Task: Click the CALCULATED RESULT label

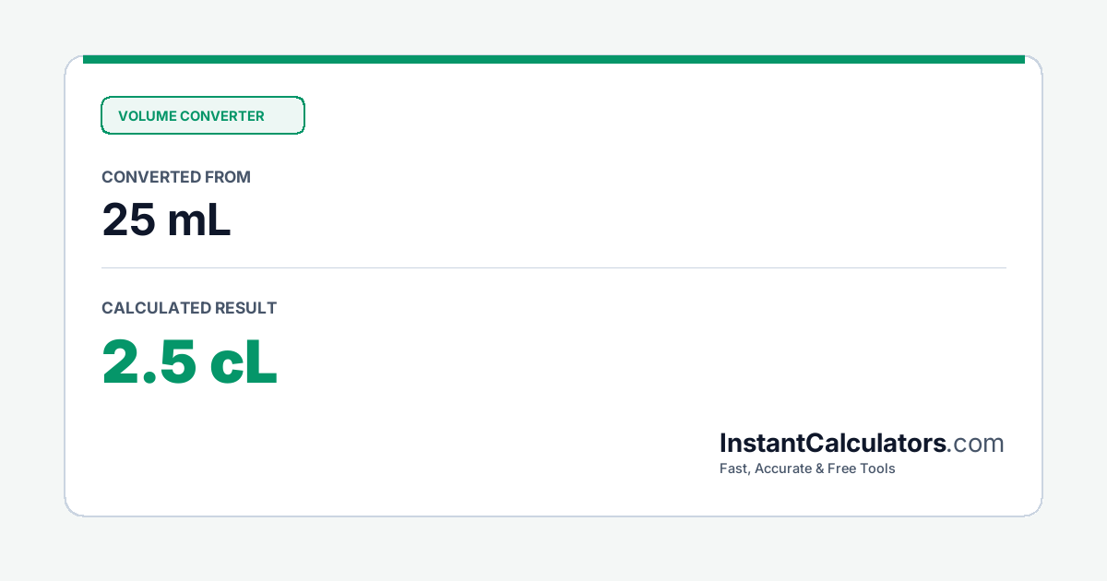Action: [189, 308]
